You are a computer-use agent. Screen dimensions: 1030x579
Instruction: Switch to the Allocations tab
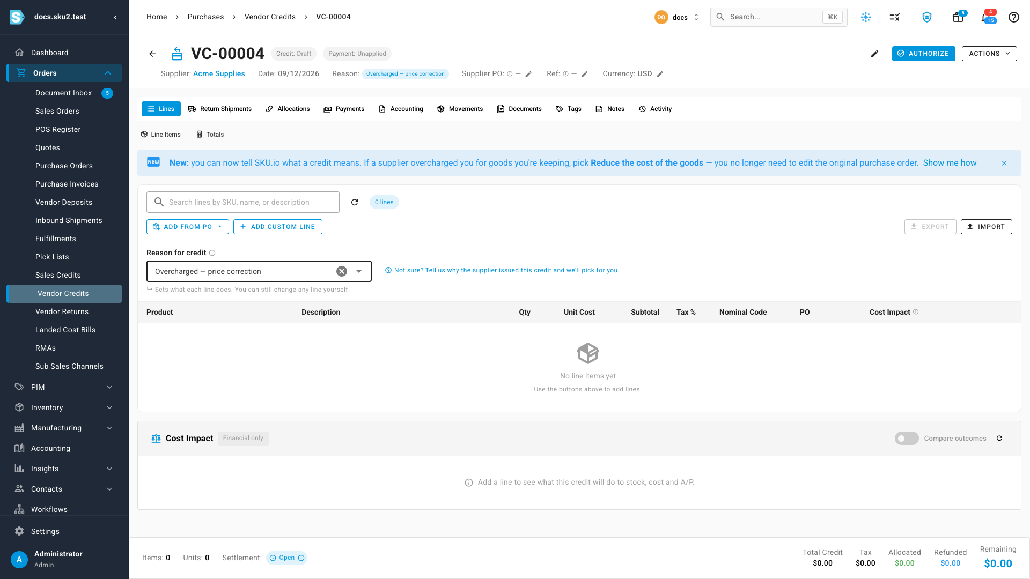pyautogui.click(x=288, y=109)
